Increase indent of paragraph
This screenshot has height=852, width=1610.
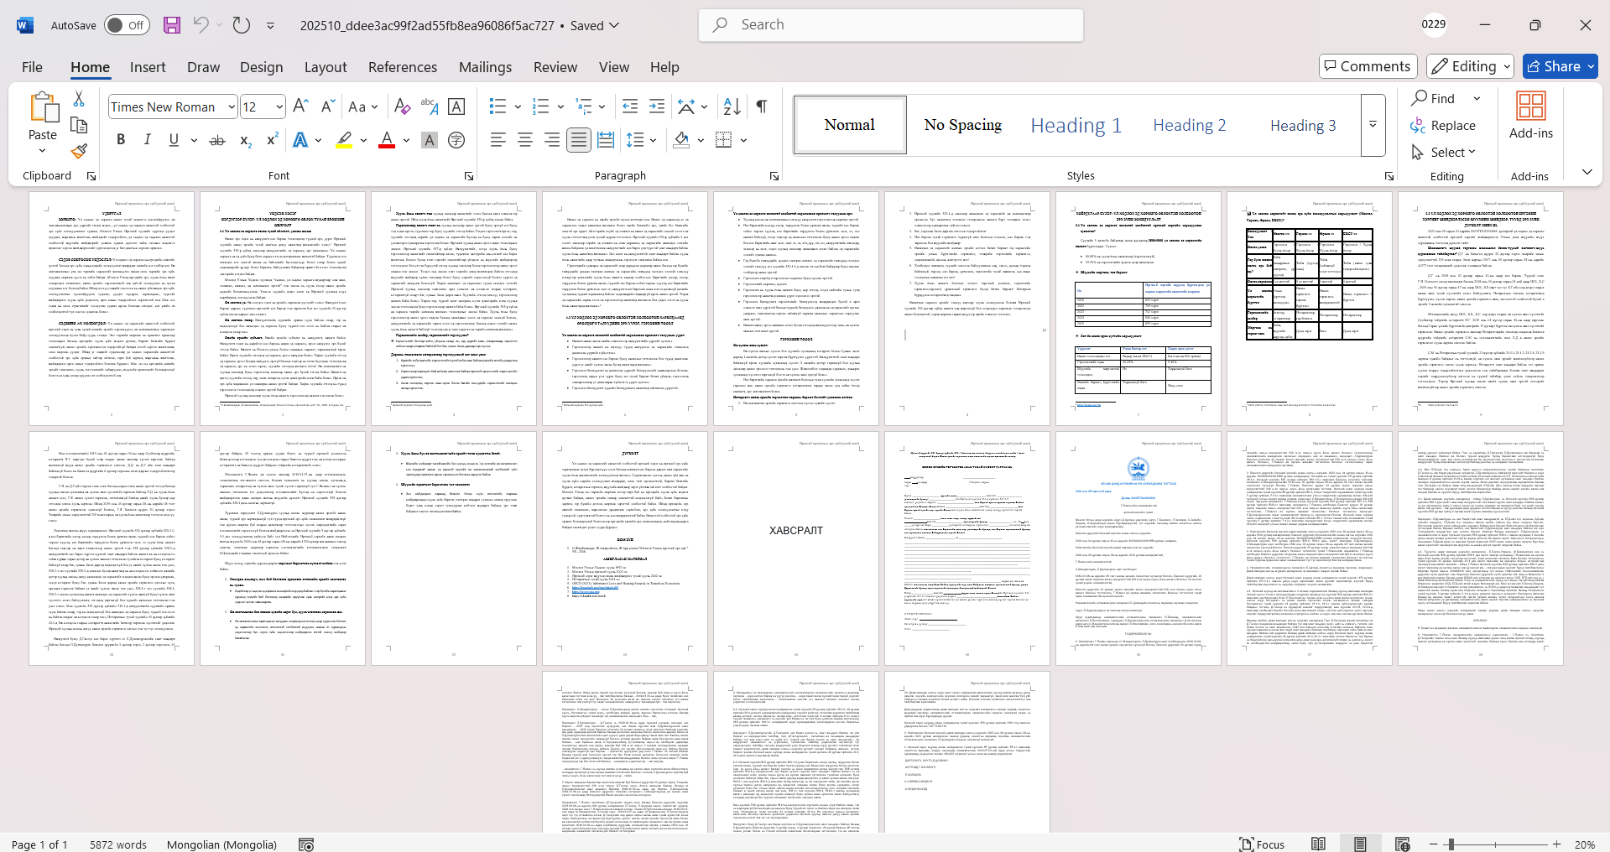point(657,106)
